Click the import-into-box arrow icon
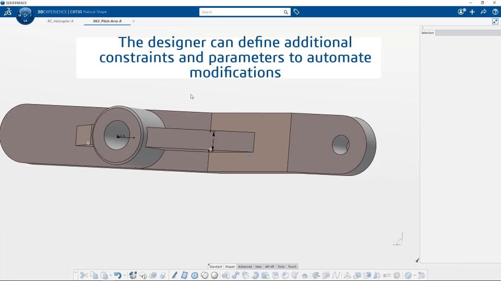Image resolution: width=501 pixels, height=281 pixels. tap(367, 275)
